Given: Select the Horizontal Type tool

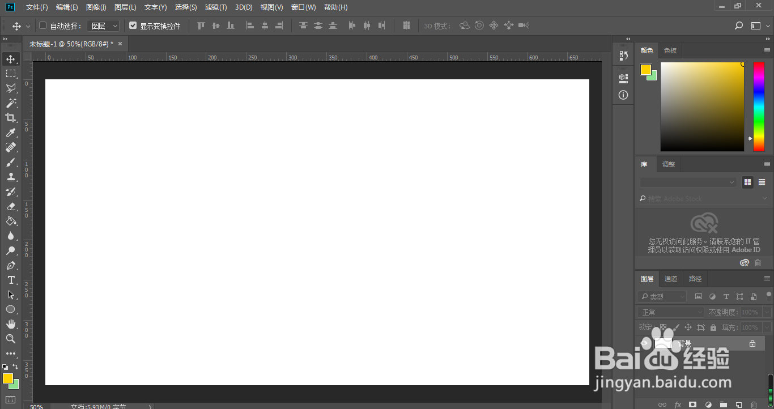Looking at the screenshot, I should pyautogui.click(x=11, y=280).
